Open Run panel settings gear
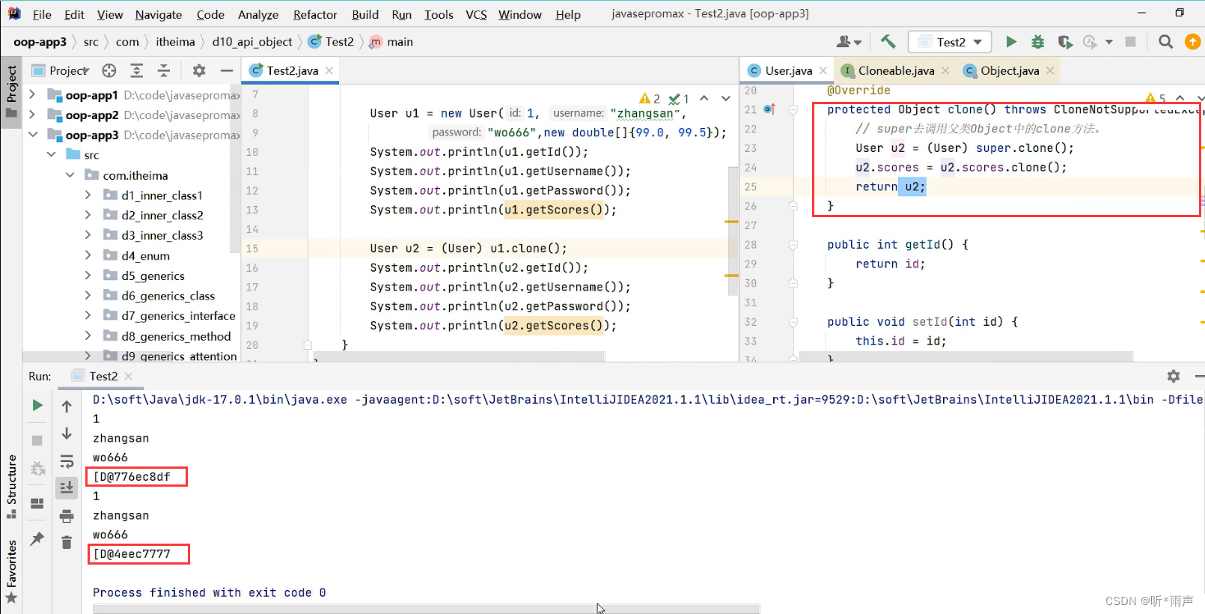1205x614 pixels. pos(1173,376)
